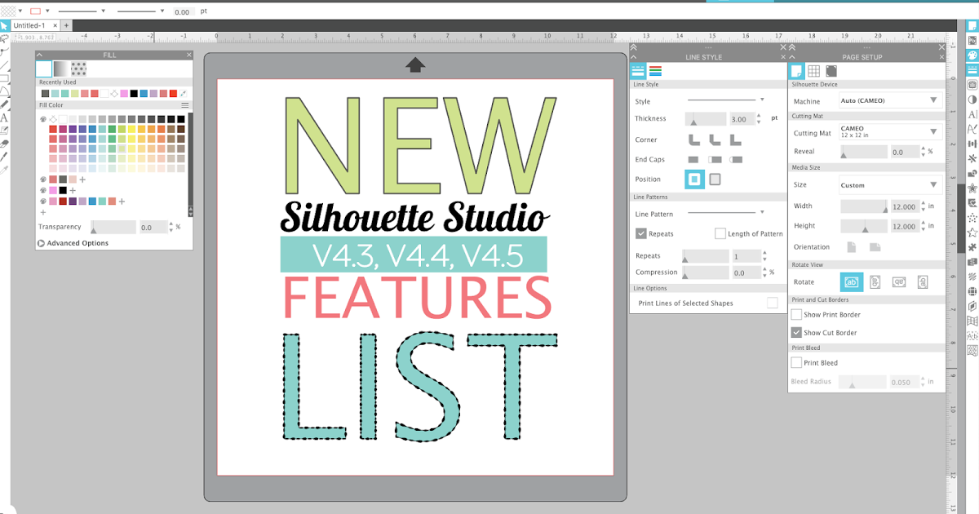The height and width of the screenshot is (514, 979).
Task: Switch to gradient fill mode icon
Action: (61, 69)
